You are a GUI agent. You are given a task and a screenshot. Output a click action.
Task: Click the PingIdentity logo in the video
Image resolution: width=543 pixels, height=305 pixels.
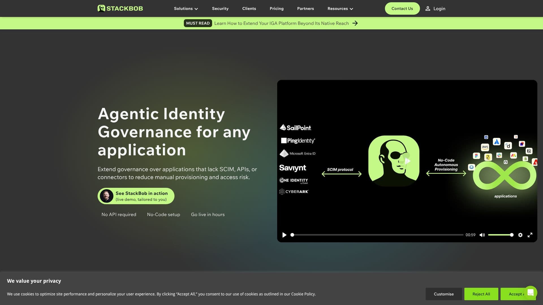(x=298, y=140)
